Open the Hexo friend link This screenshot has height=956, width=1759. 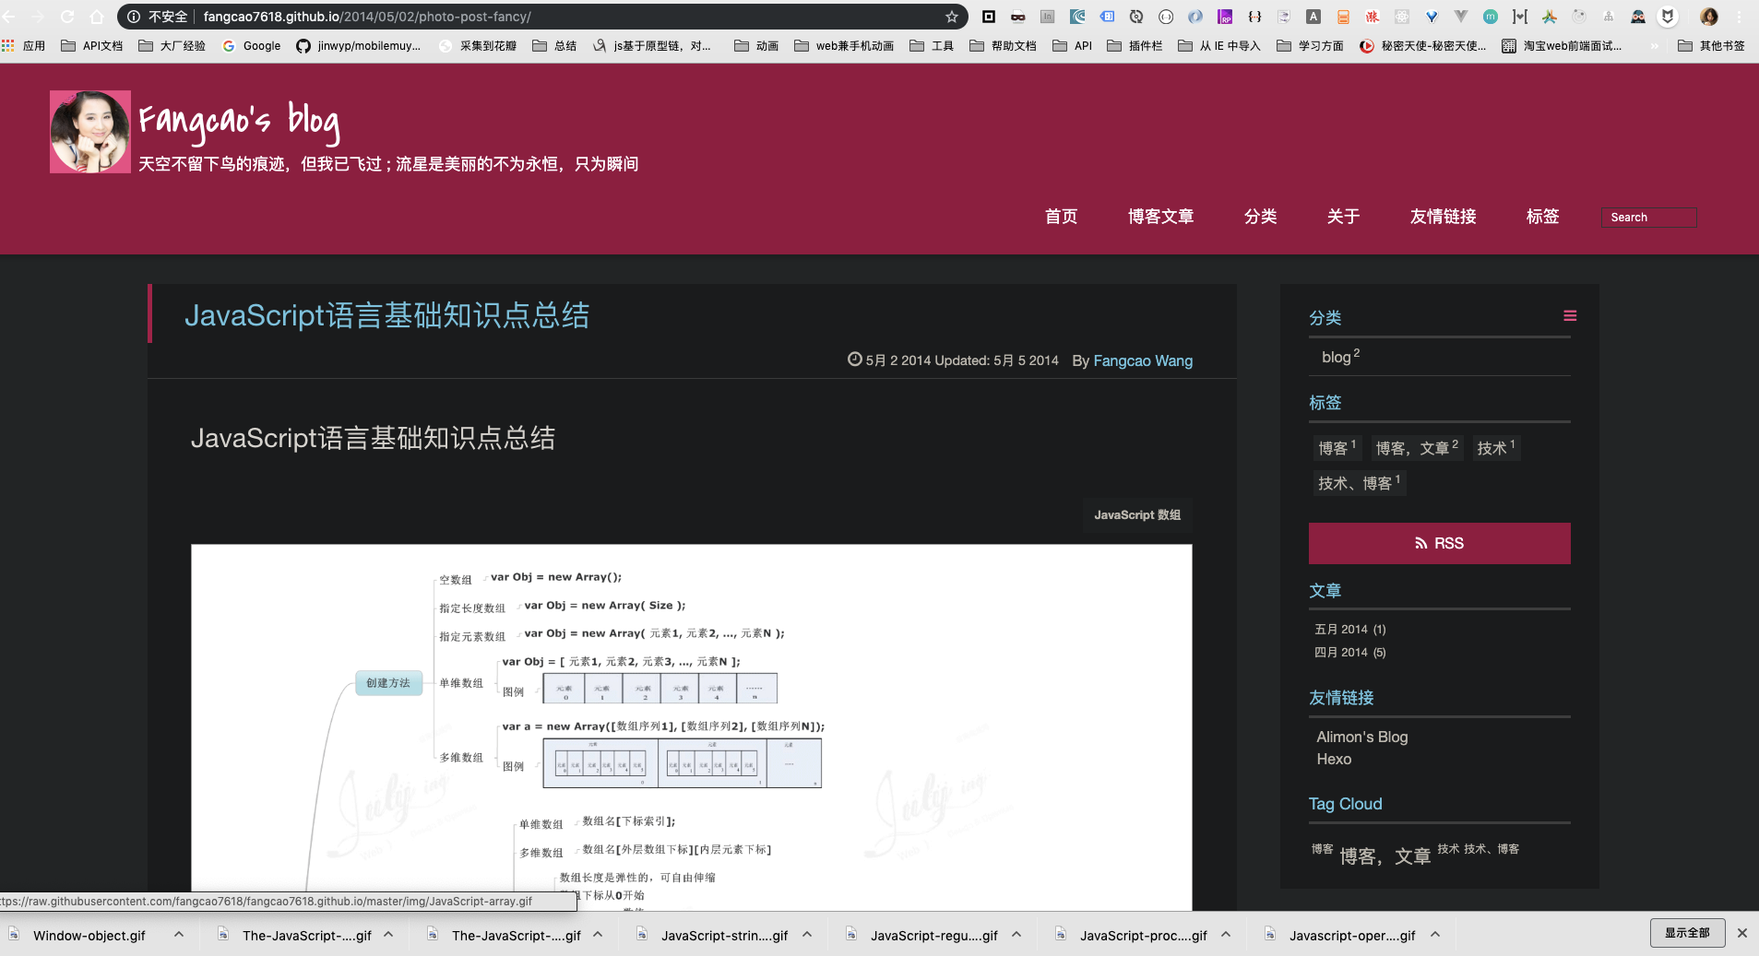tap(1334, 759)
